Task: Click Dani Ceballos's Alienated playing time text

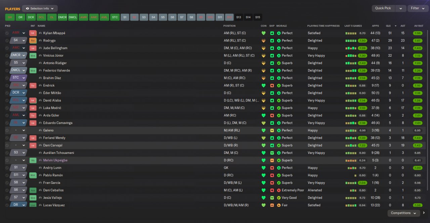Action: click(315, 190)
